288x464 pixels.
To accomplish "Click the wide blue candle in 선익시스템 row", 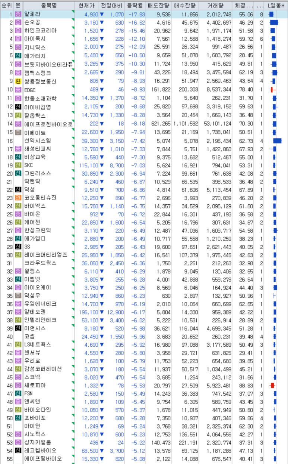I will point(277,141).
